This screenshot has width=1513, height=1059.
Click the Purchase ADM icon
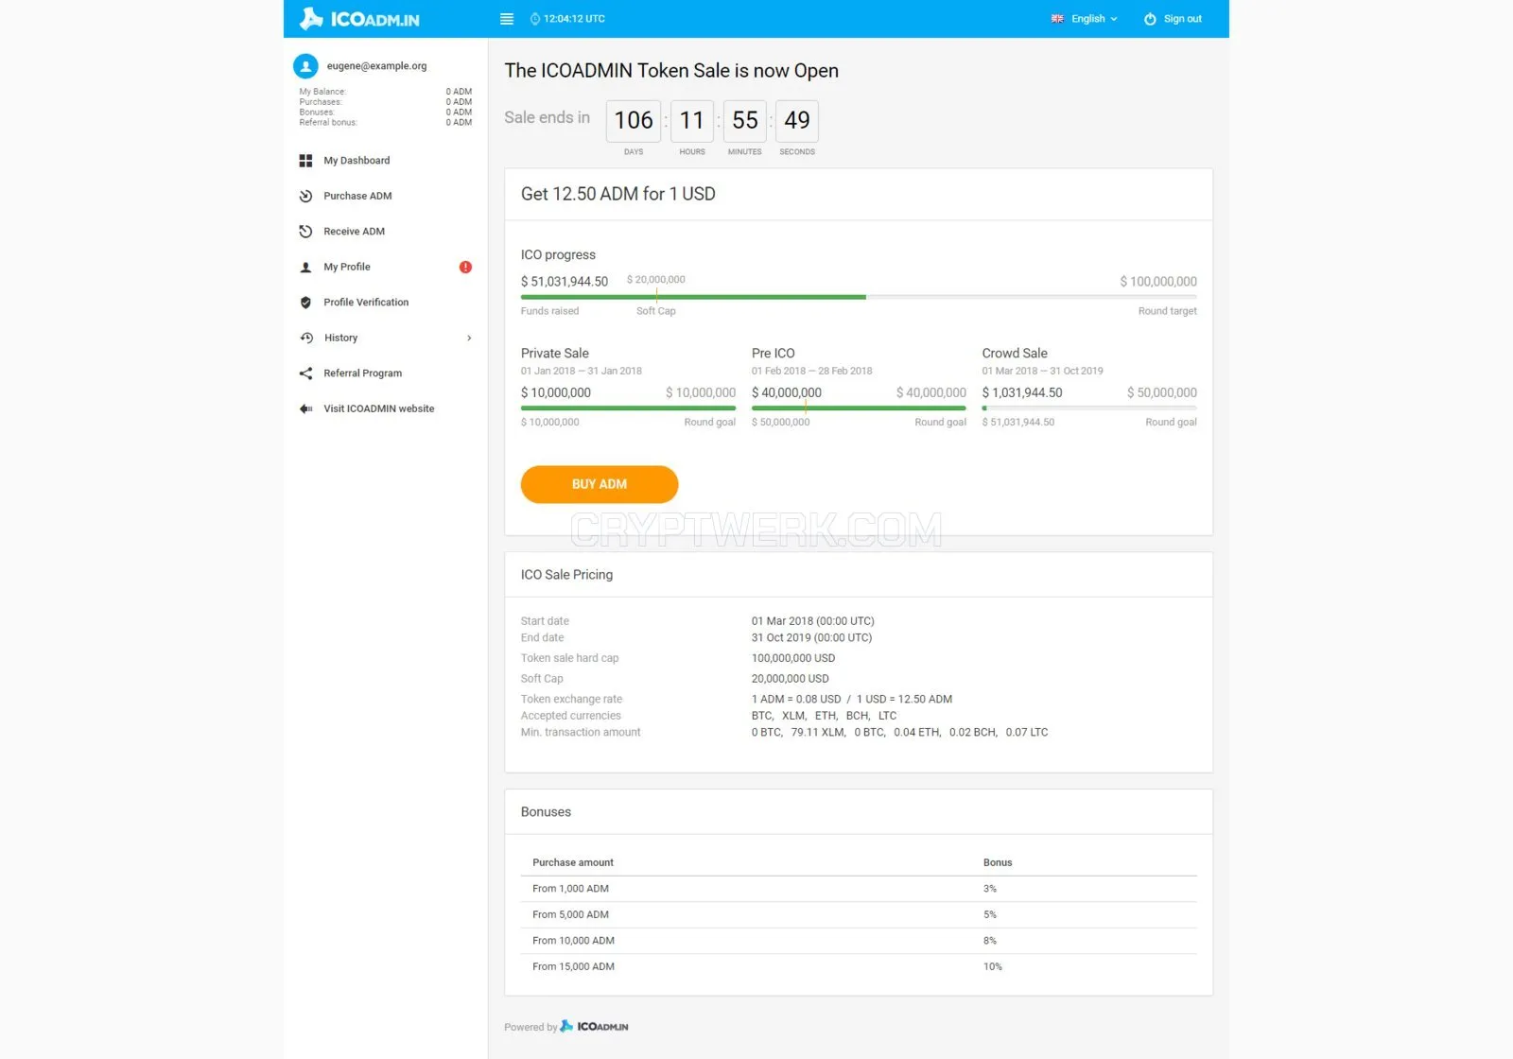click(x=305, y=196)
